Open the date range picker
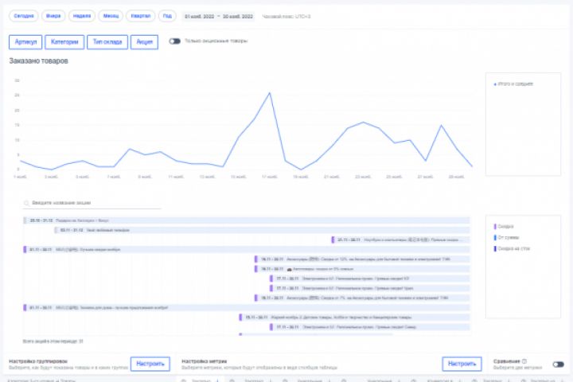 (x=219, y=17)
